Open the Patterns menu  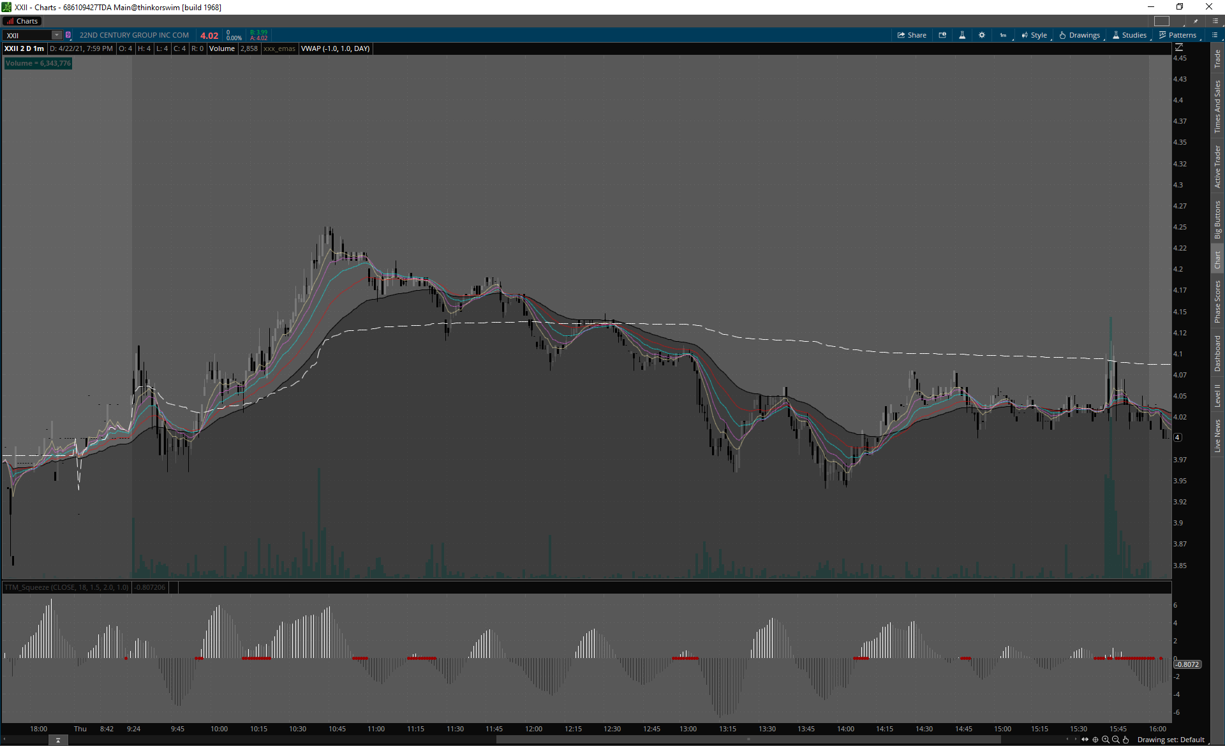coord(1178,35)
